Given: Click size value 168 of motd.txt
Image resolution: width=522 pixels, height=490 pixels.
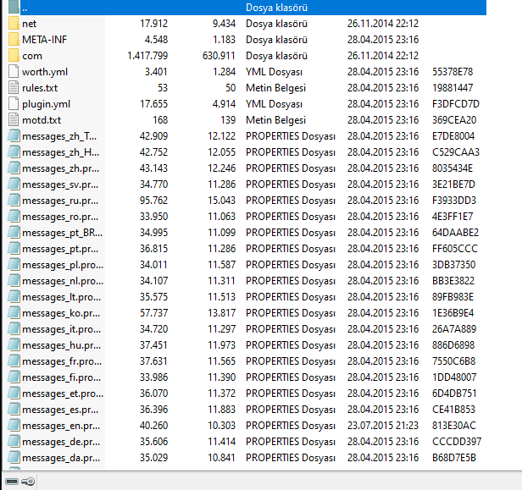Looking at the screenshot, I should 160,119.
